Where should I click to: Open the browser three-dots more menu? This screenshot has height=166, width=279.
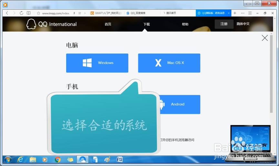(x=243, y=13)
